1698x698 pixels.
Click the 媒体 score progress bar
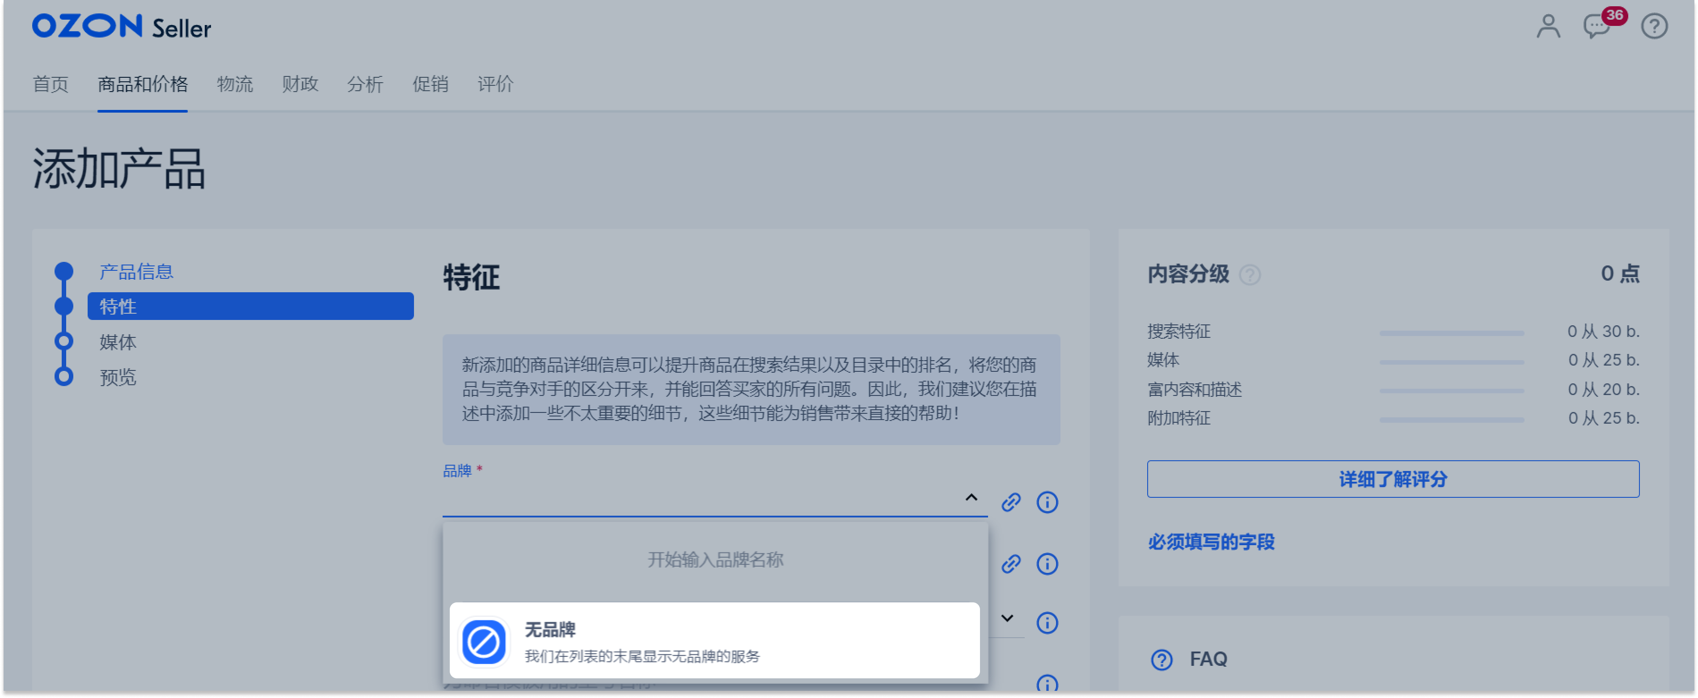click(1452, 362)
